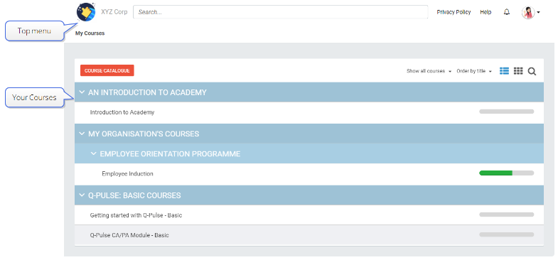The height and width of the screenshot is (260, 558).
Task: Click into the top Search field
Action: click(x=281, y=12)
